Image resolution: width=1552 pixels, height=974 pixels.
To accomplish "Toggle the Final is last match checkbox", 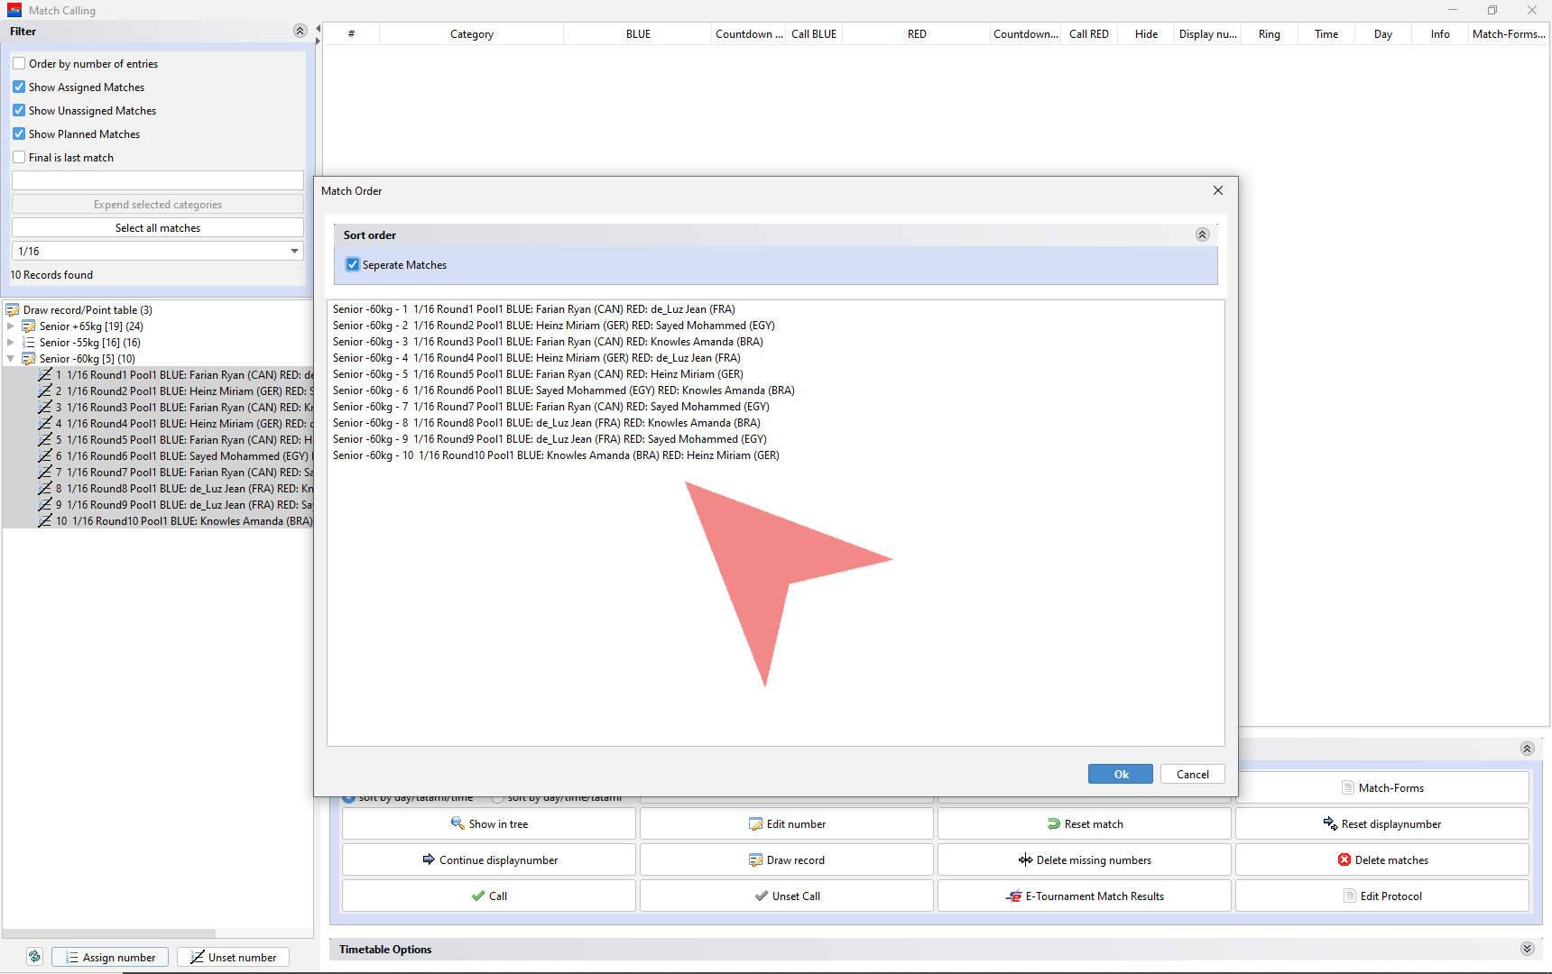I will coord(19,157).
